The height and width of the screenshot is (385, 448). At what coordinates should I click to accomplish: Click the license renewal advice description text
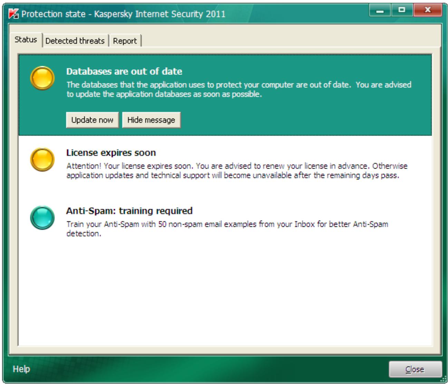coord(237,171)
